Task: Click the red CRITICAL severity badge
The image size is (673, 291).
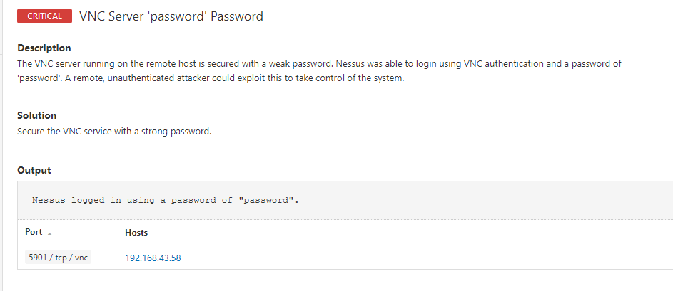Action: coord(44,16)
